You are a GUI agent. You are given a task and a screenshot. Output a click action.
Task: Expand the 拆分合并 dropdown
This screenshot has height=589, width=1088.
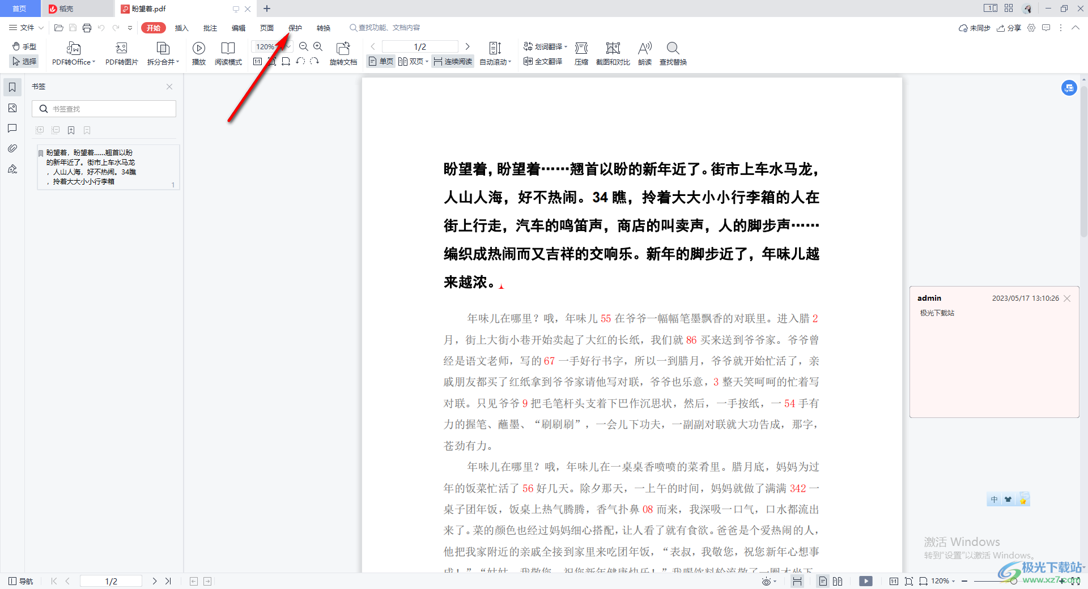click(x=163, y=54)
